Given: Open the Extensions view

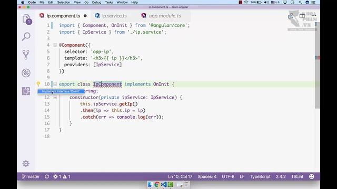Looking at the screenshot, I should tap(26, 91).
